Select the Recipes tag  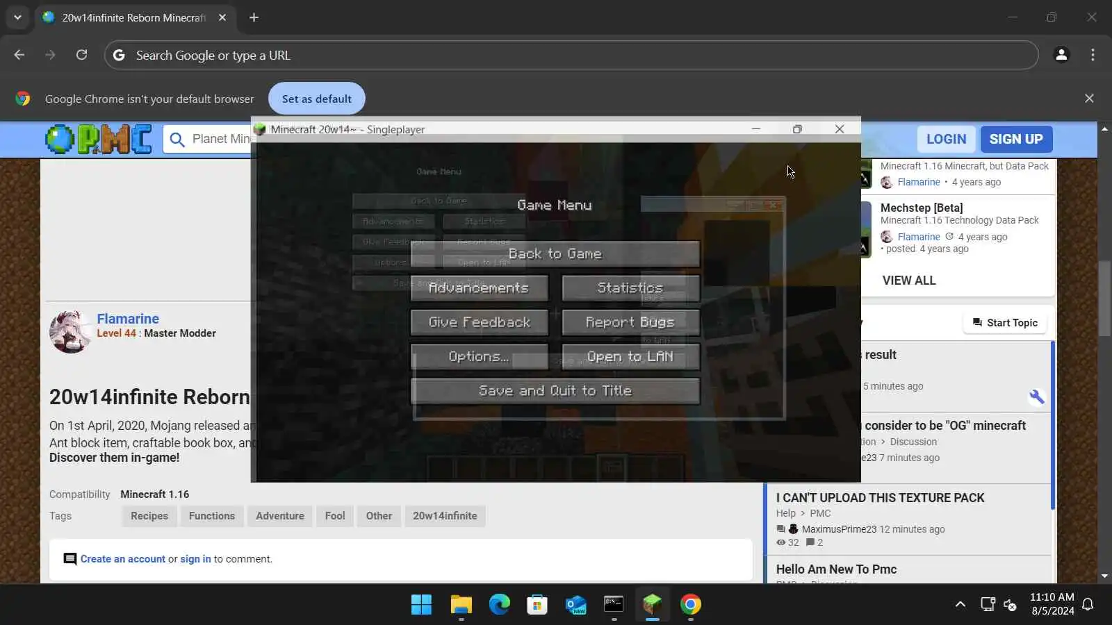pos(149,516)
